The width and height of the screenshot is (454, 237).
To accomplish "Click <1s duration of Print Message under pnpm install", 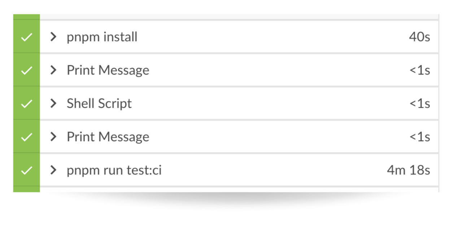I will pyautogui.click(x=420, y=70).
